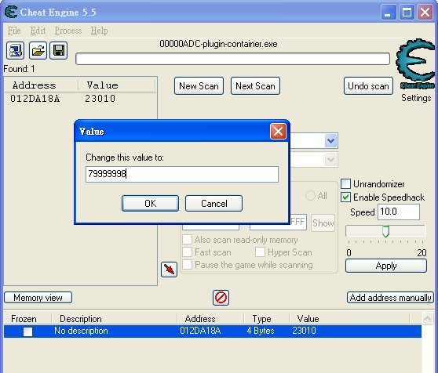The image size is (438, 373).
Task: Run Next Scan
Action: point(255,86)
